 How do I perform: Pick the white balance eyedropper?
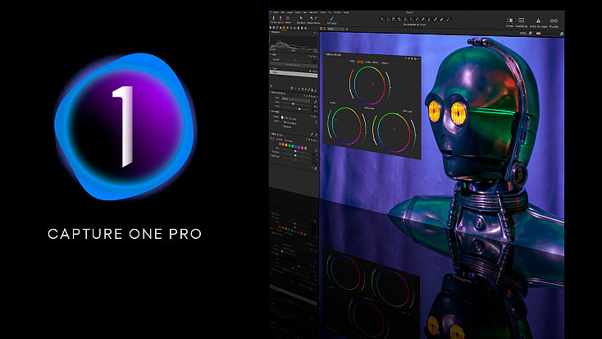(x=316, y=102)
